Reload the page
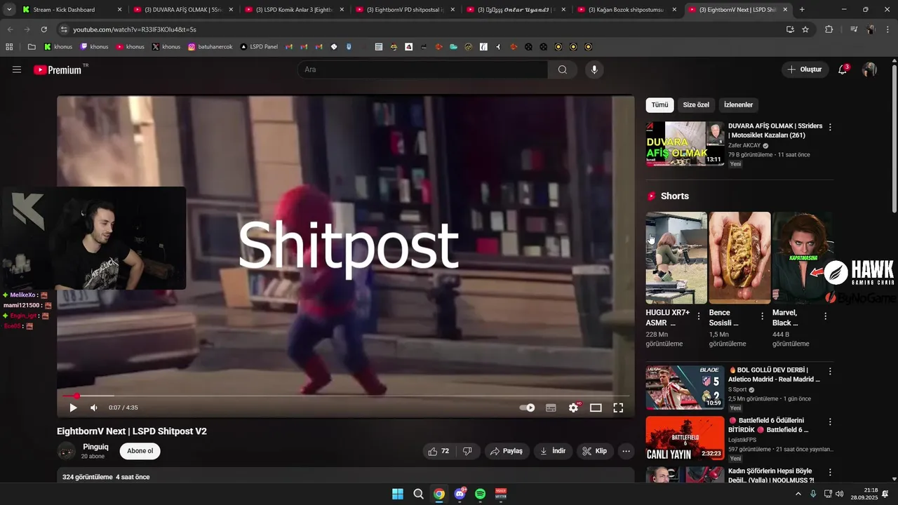Screen dimensions: 898x505 (x=43, y=29)
